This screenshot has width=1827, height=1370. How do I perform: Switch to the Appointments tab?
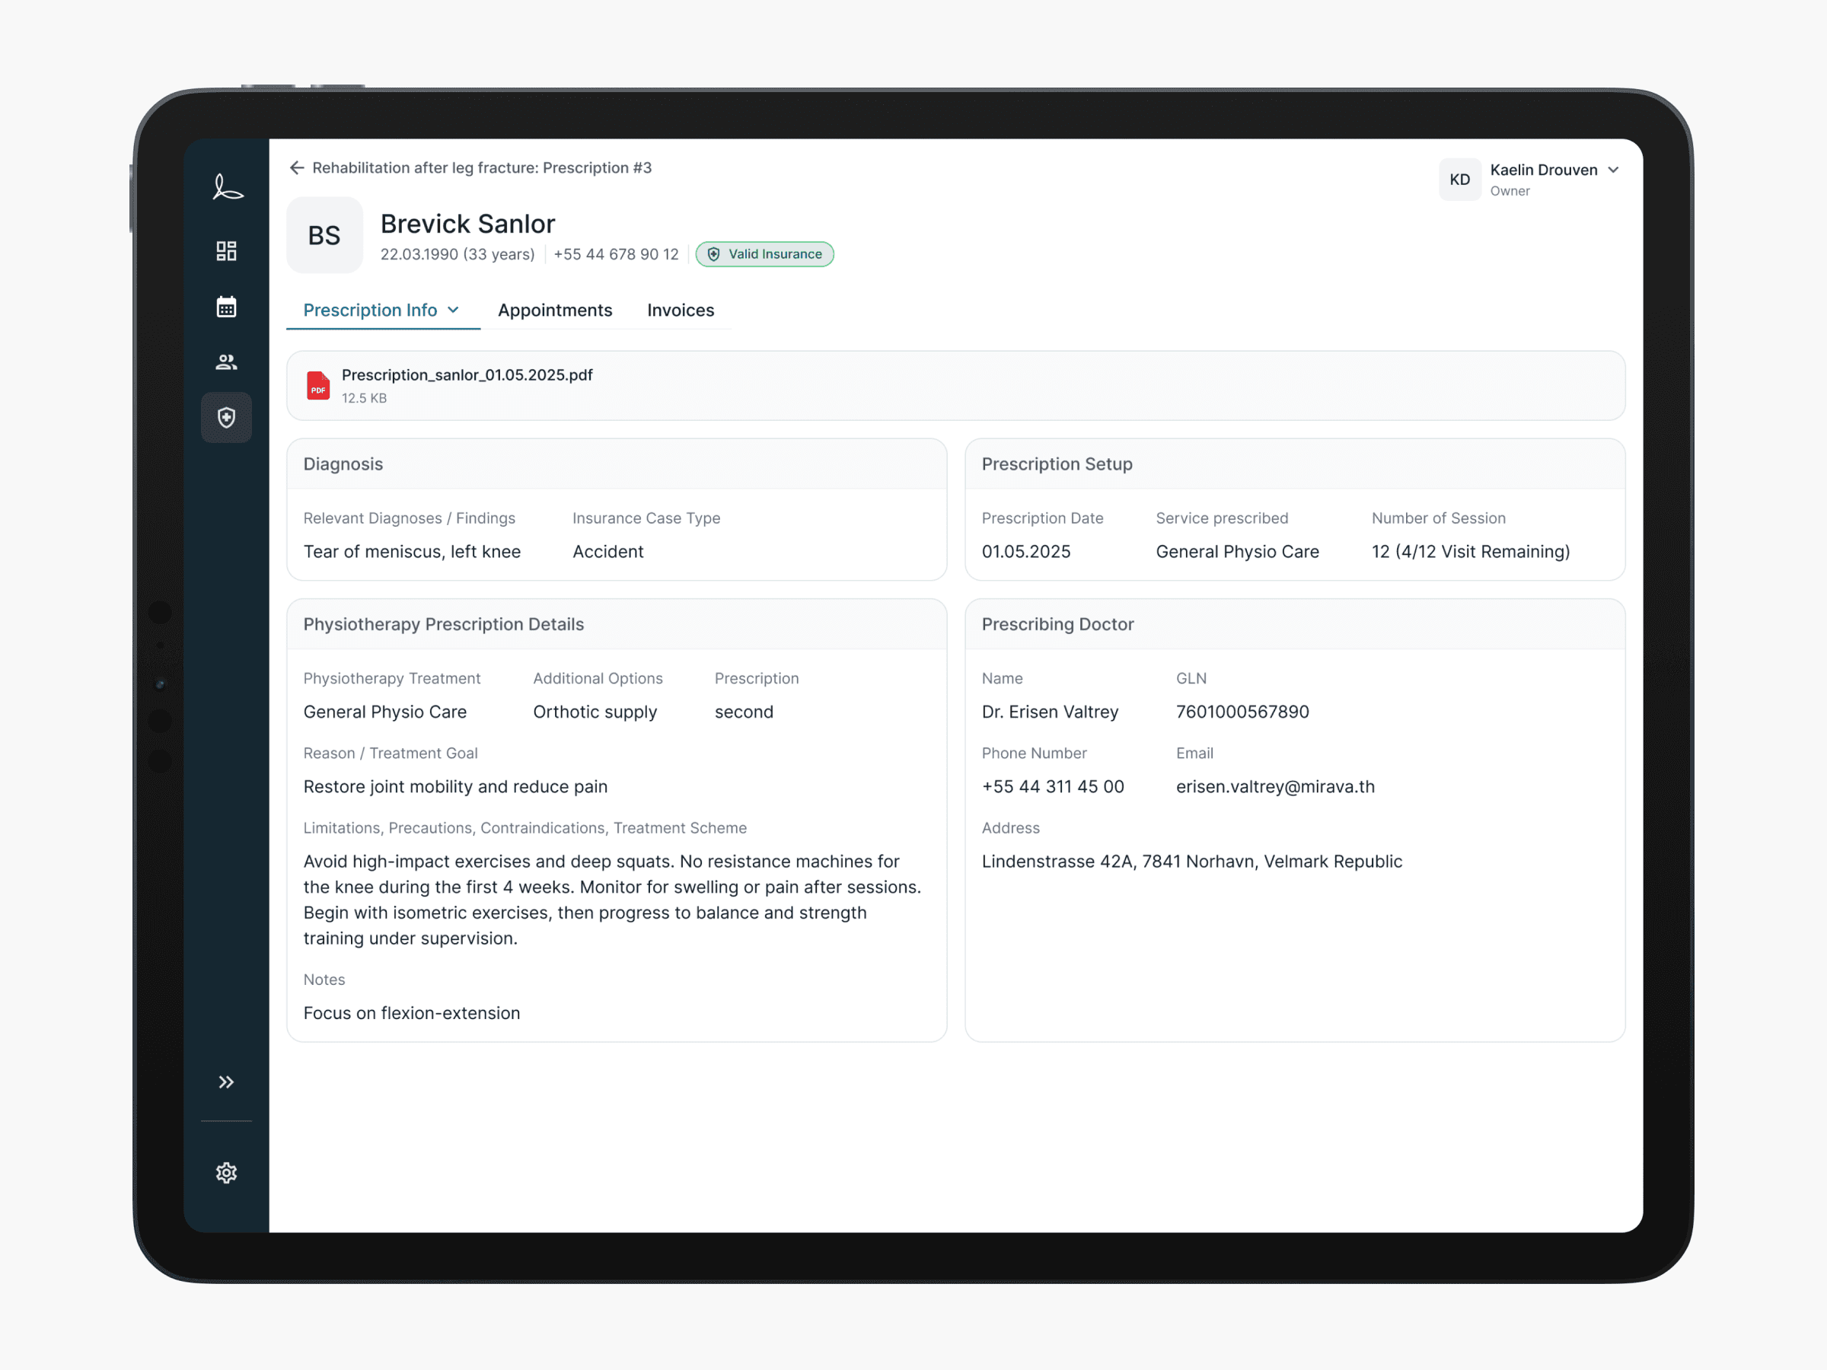(555, 311)
